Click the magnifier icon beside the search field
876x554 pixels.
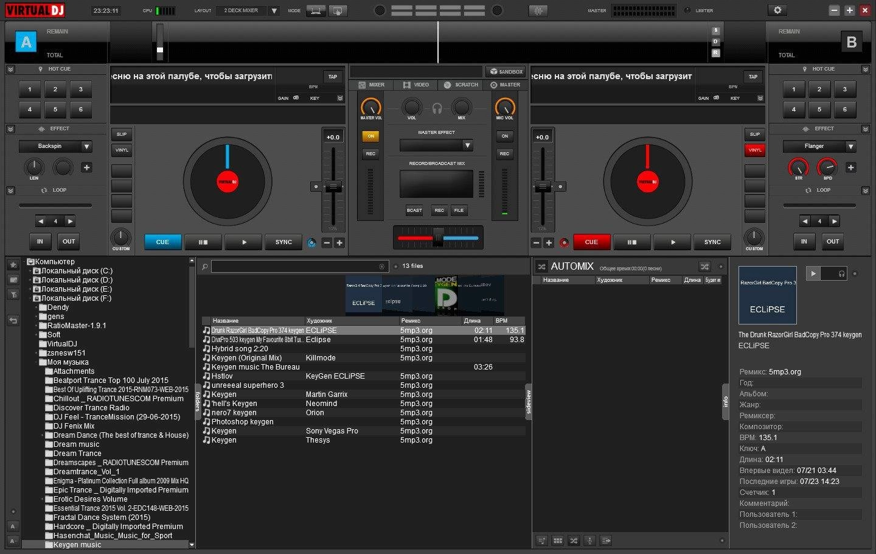coord(205,267)
